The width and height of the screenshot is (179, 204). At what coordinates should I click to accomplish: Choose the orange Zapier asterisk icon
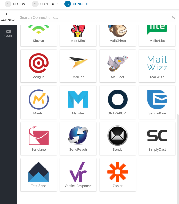118,172
